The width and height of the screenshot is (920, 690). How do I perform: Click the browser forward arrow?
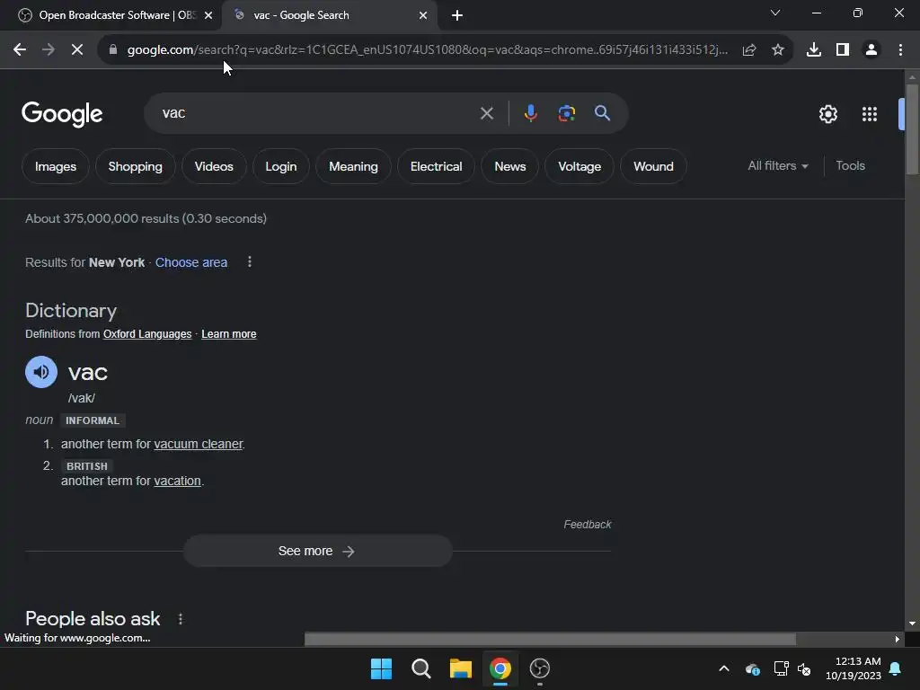click(x=49, y=50)
